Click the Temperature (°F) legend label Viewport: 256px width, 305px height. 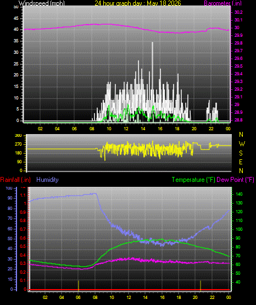tap(193, 180)
